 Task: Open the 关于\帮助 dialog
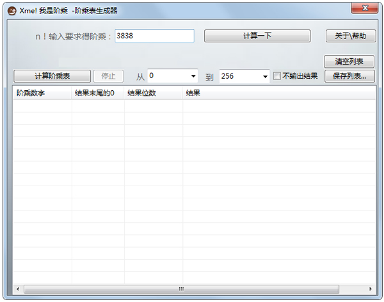tap(350, 36)
